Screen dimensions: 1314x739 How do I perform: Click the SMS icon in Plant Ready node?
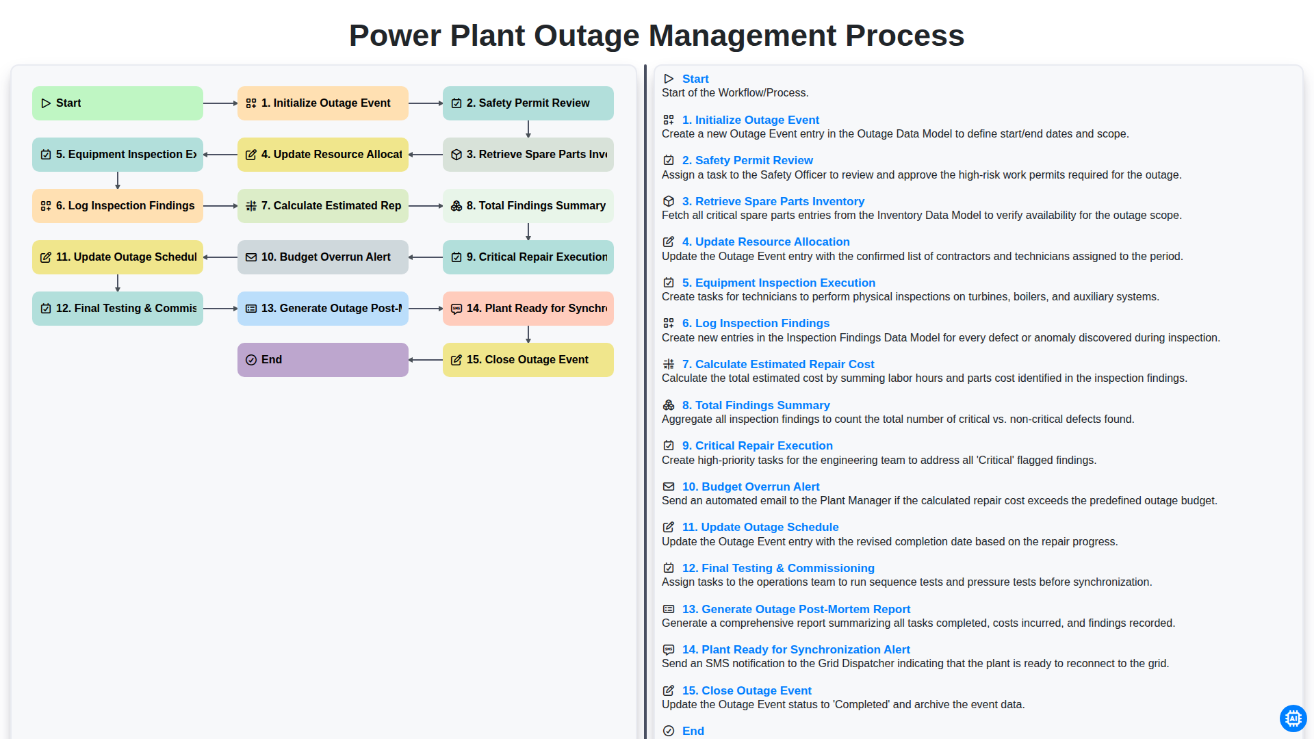(x=456, y=309)
